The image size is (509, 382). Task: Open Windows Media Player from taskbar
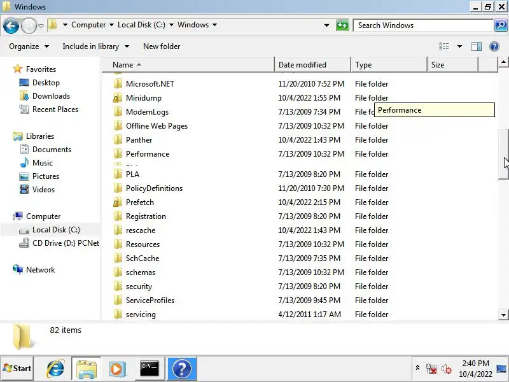(x=117, y=369)
